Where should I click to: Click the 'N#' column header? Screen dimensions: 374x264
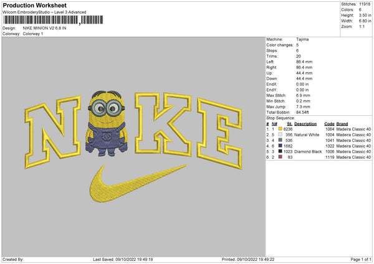274,124
